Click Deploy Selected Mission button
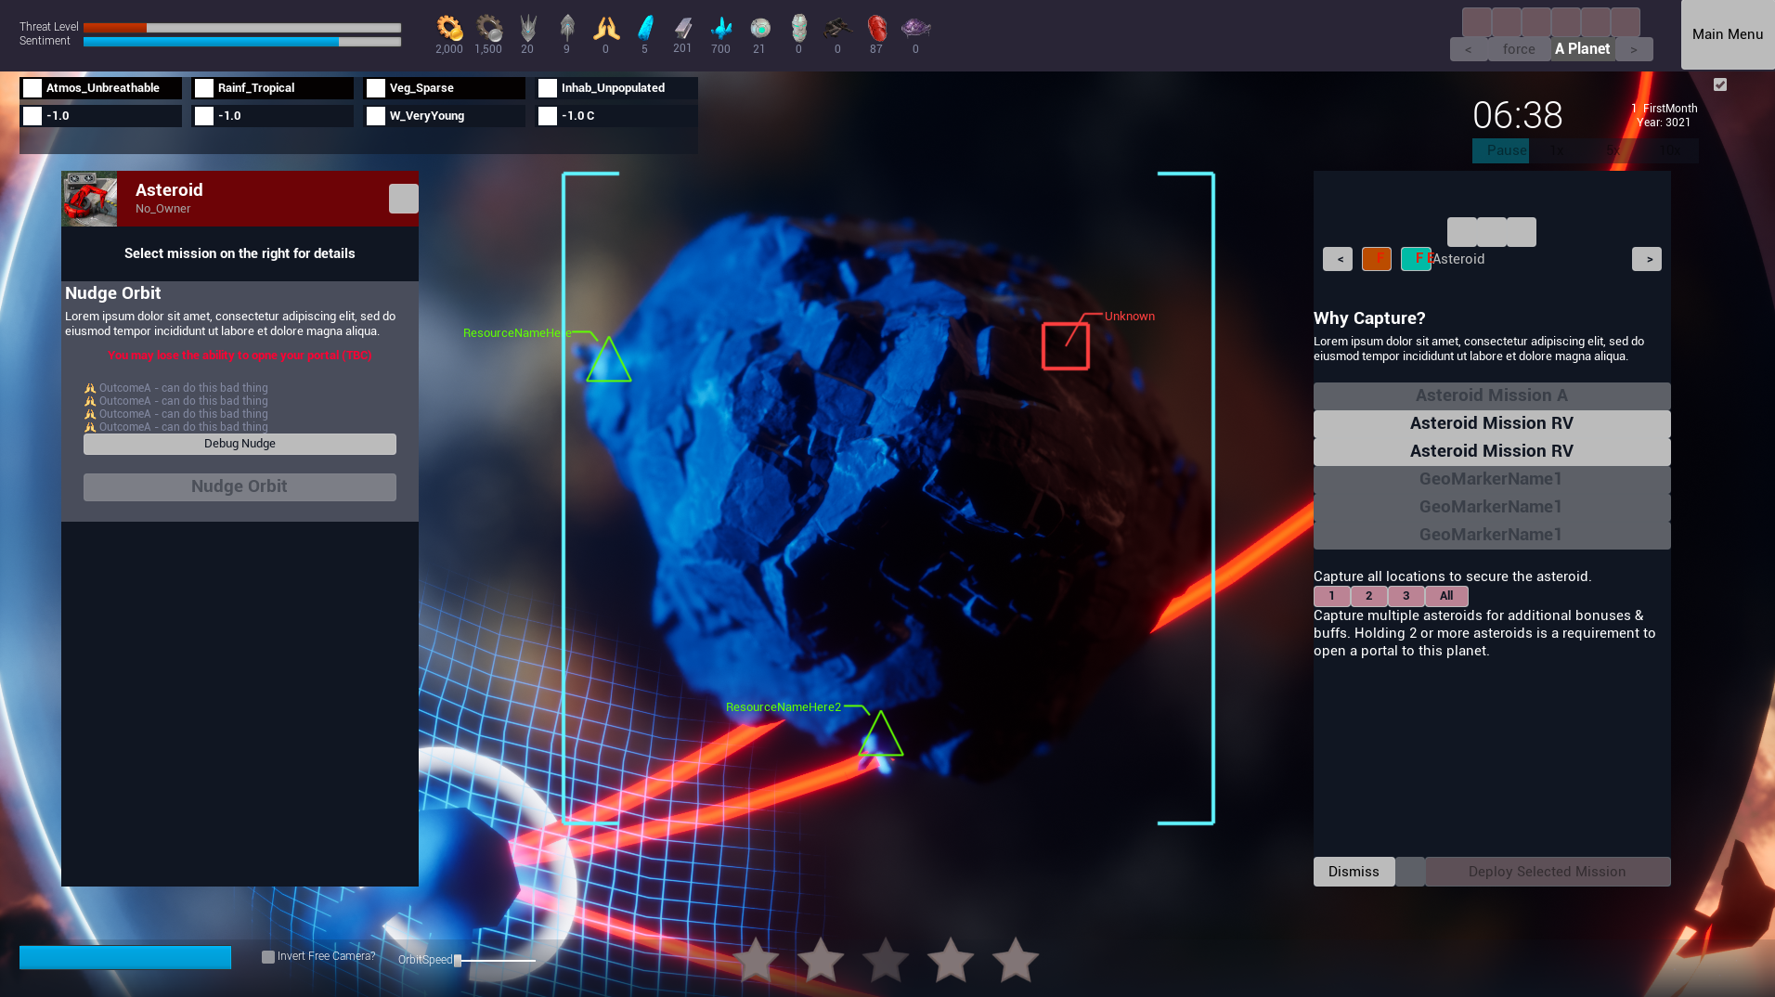Screen dimensions: 1775x997 [1548, 872]
